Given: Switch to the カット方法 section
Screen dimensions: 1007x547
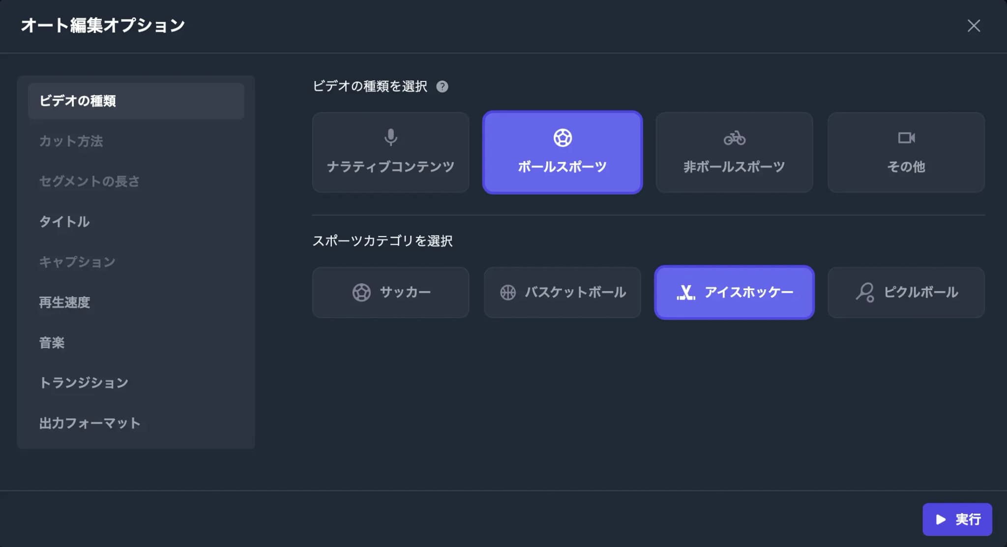Looking at the screenshot, I should click(71, 141).
